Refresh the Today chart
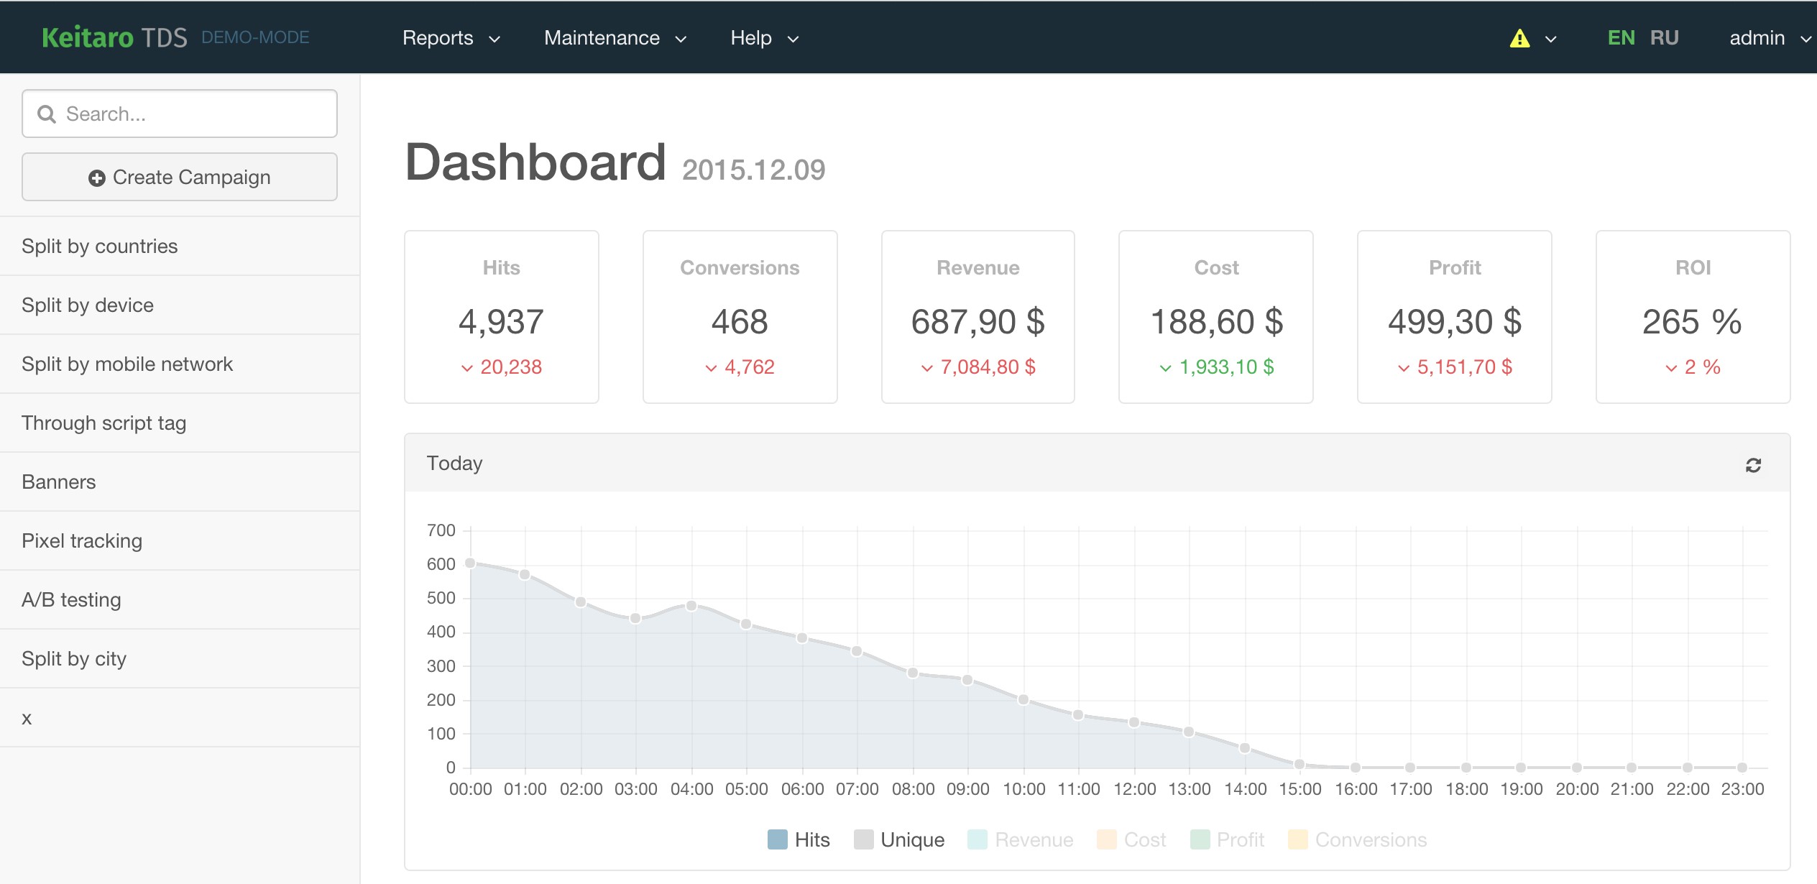1817x884 pixels. (1753, 465)
